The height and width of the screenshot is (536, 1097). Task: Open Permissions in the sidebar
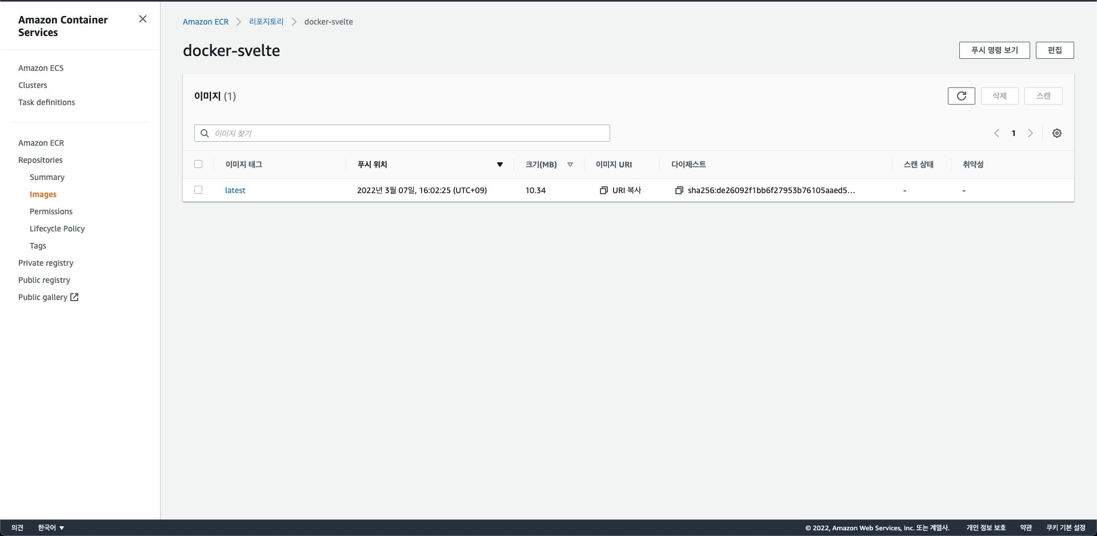click(x=51, y=211)
